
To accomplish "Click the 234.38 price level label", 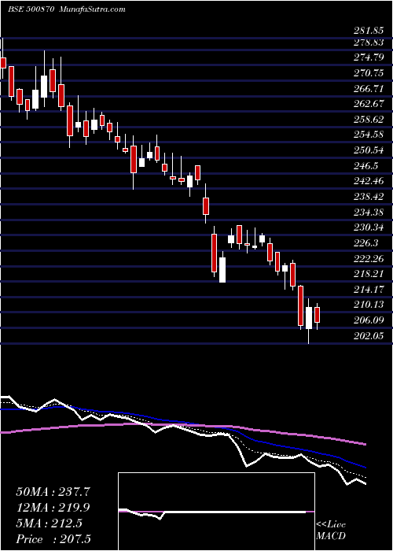I will coord(368,212).
